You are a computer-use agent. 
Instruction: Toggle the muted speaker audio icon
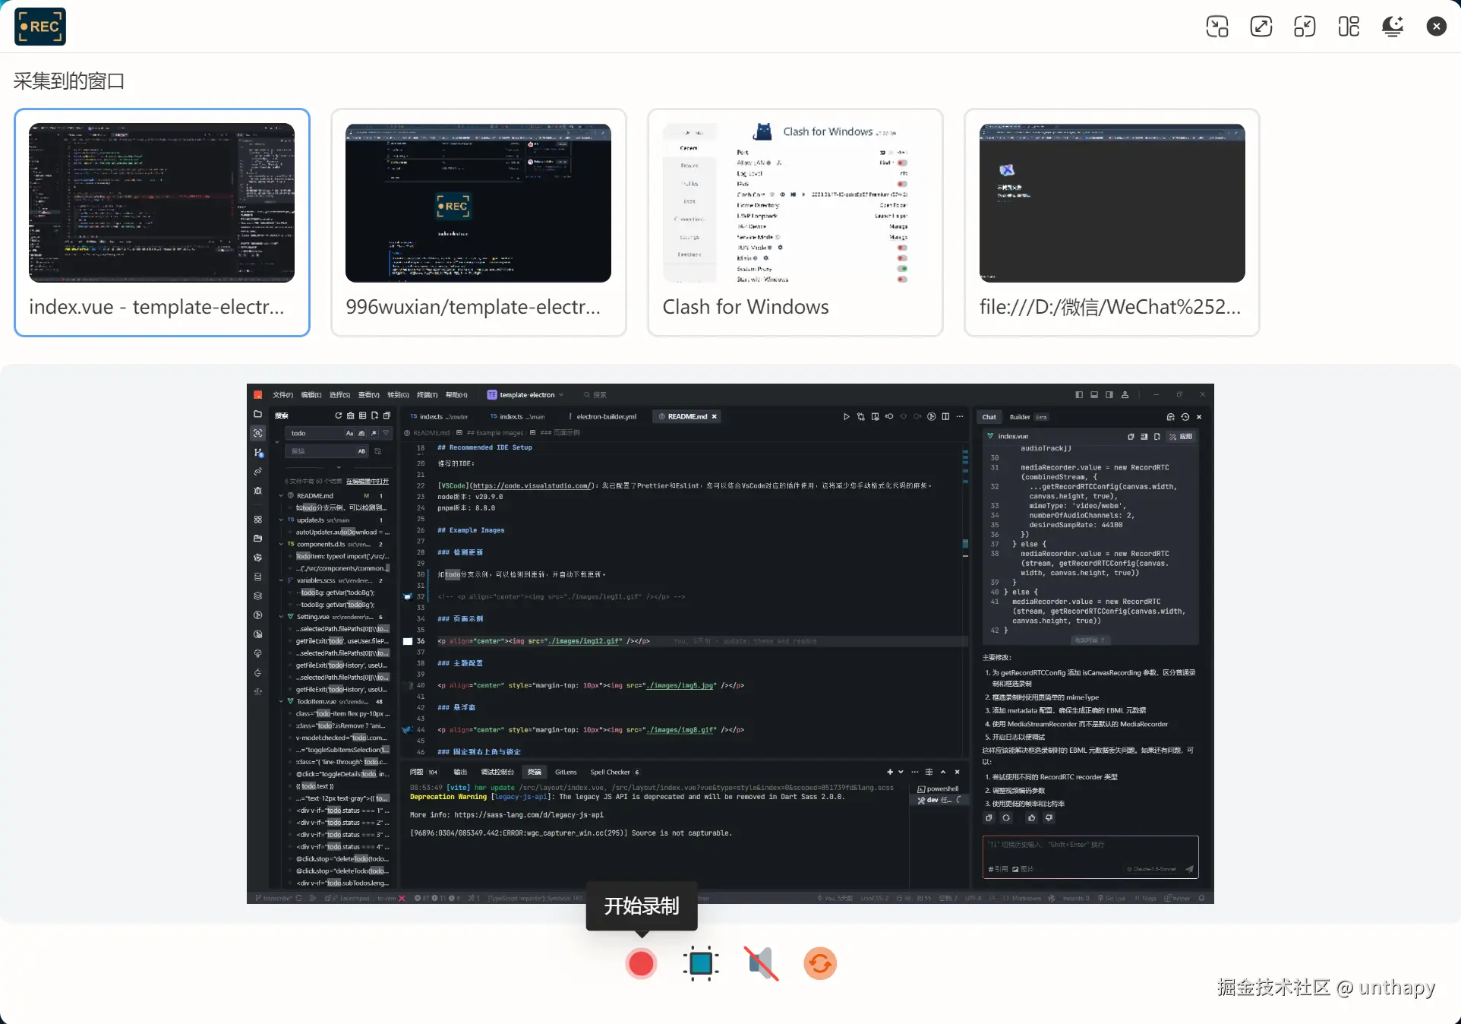[761, 963]
